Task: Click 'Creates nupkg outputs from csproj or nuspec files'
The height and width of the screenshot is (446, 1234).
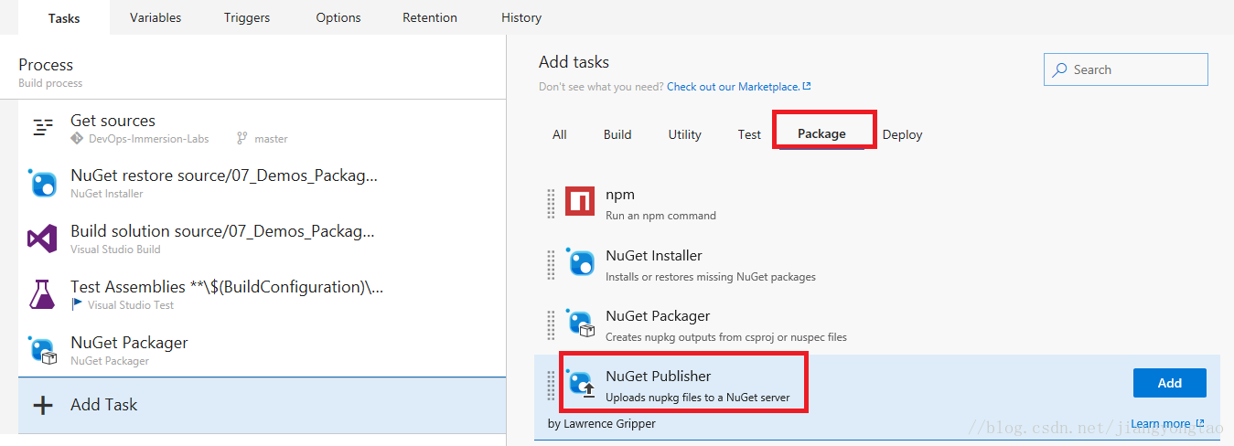Action: pyautogui.click(x=726, y=337)
